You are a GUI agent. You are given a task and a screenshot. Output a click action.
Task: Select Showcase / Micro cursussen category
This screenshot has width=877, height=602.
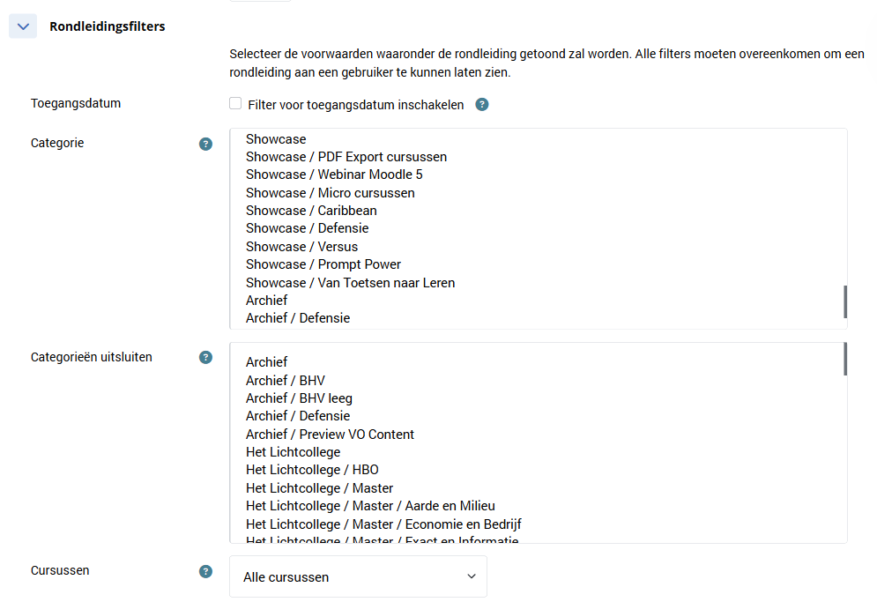[330, 193]
